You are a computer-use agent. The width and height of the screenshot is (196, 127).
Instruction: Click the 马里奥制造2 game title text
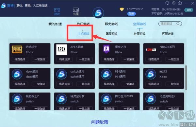click(167, 96)
